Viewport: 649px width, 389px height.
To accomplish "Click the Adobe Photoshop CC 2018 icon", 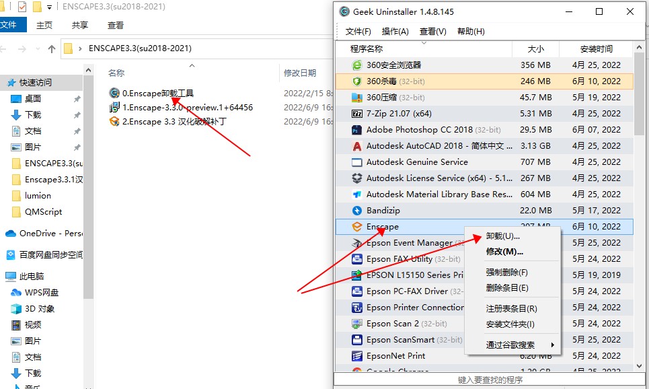I will 357,130.
